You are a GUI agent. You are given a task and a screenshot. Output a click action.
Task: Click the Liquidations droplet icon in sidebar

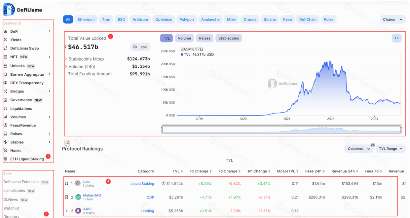tap(5, 109)
